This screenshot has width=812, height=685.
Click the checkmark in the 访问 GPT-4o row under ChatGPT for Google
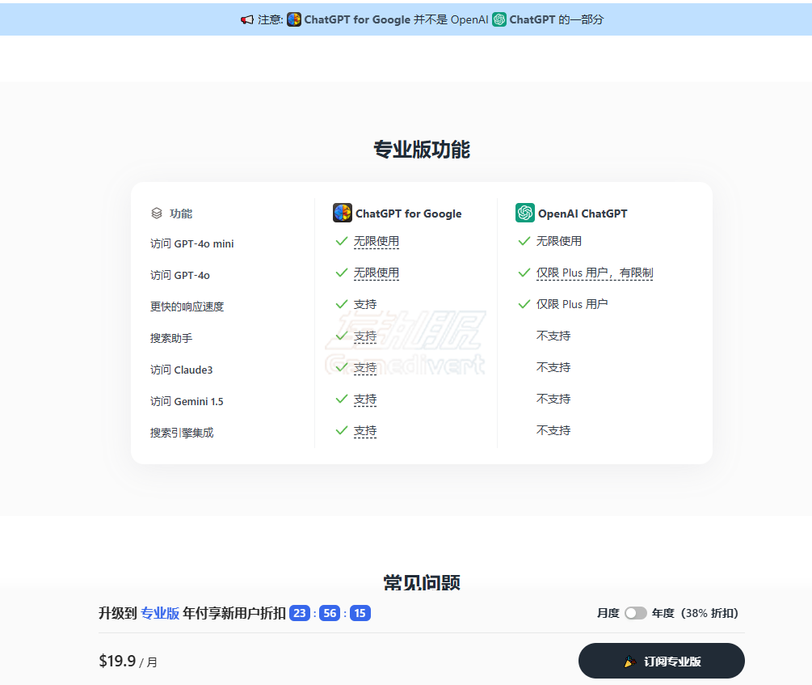(x=341, y=273)
